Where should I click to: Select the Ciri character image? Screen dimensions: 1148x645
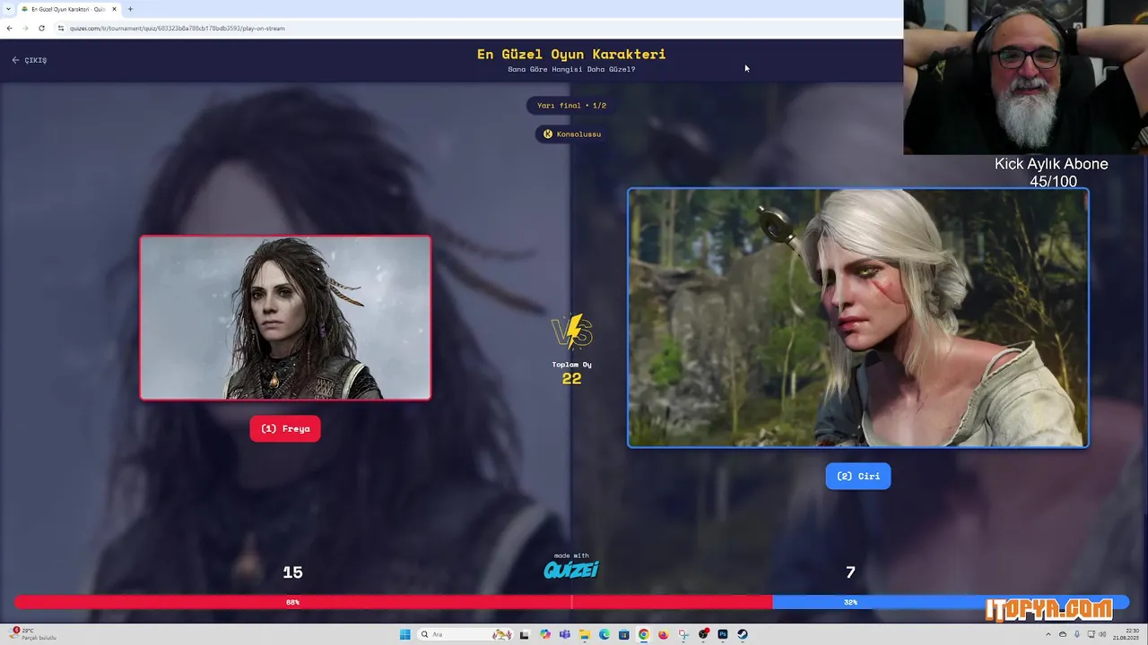858,317
